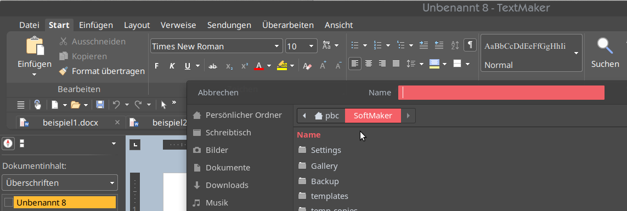Toggle superscript formatting
Viewport: 627px width, 211px height.
click(x=245, y=66)
